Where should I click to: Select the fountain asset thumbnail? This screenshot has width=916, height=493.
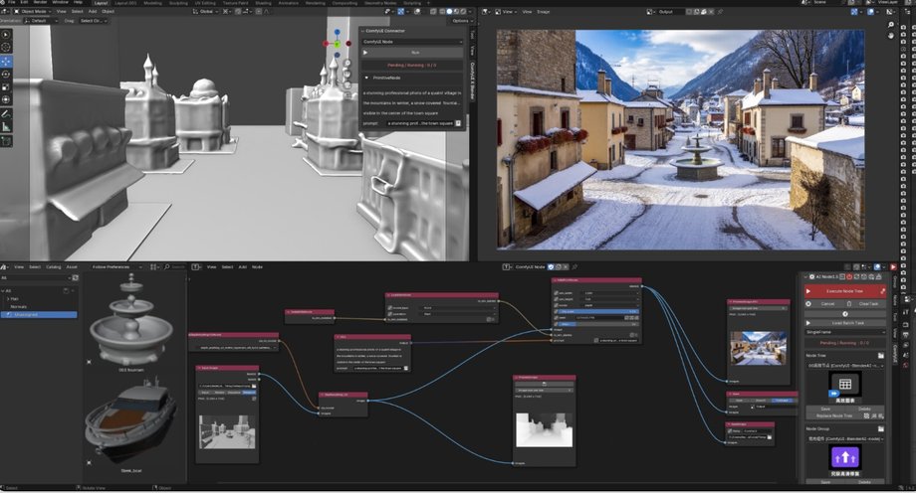pos(131,320)
